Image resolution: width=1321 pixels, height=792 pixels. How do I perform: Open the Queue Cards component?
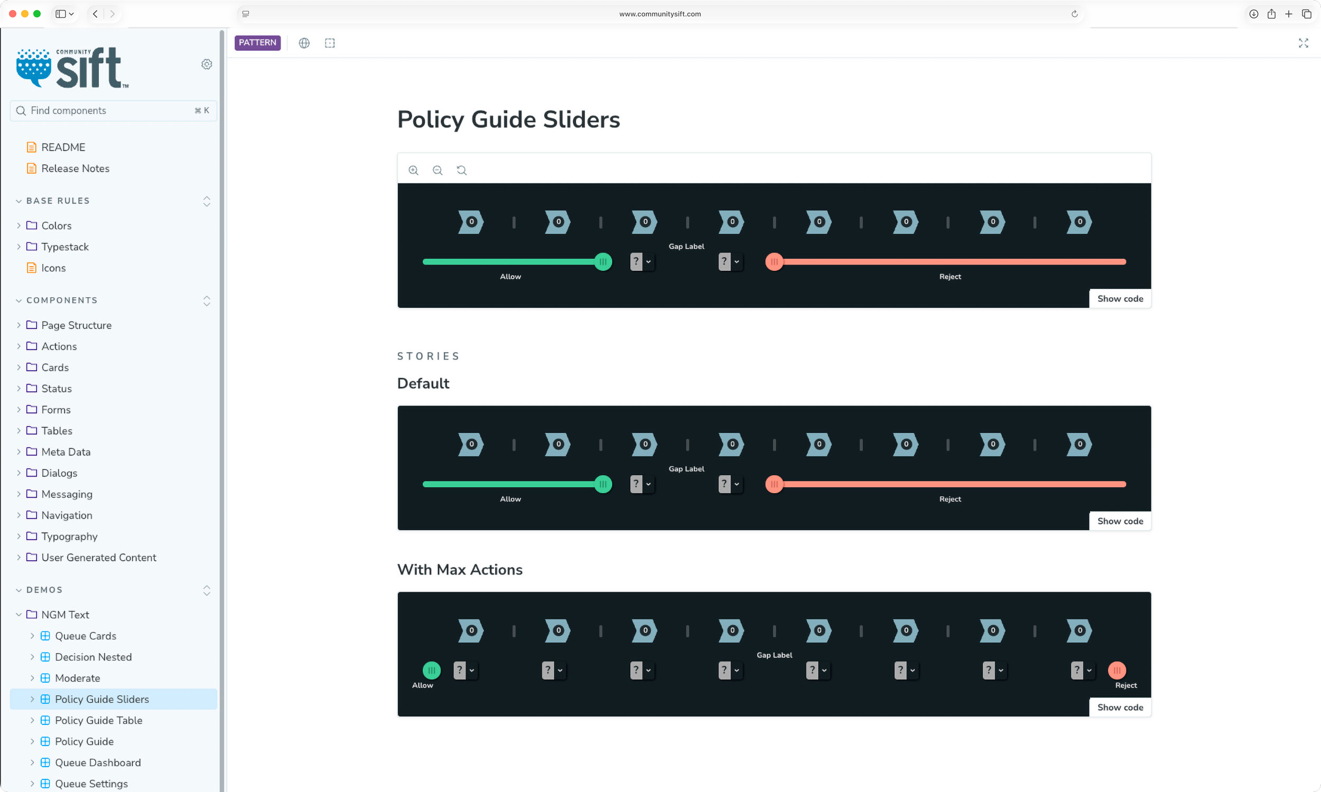pyautogui.click(x=86, y=636)
